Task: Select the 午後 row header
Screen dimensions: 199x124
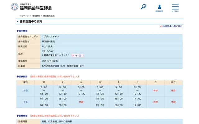Action: (25, 102)
